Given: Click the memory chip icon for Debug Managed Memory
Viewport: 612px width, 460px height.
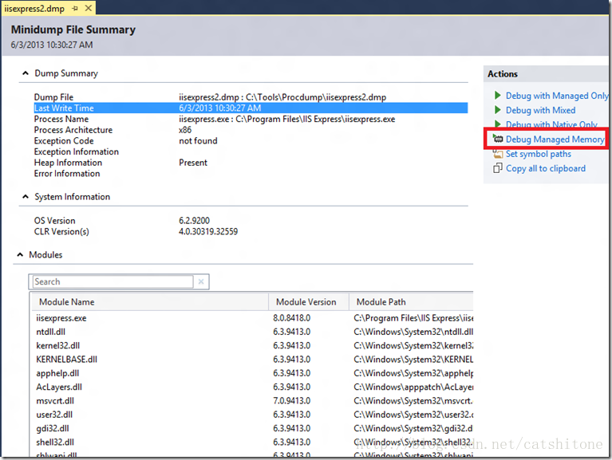Looking at the screenshot, I should 498,139.
